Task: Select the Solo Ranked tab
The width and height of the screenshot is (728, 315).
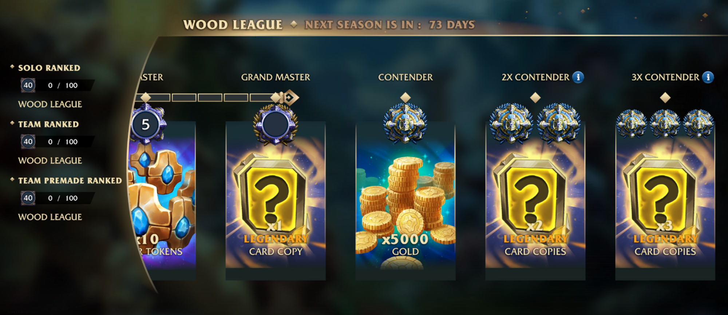Action: tap(49, 68)
